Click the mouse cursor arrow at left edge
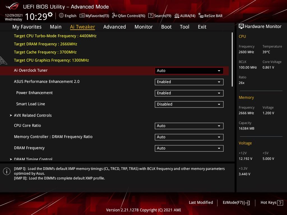The width and height of the screenshot is (287, 215). [x=3, y=60]
